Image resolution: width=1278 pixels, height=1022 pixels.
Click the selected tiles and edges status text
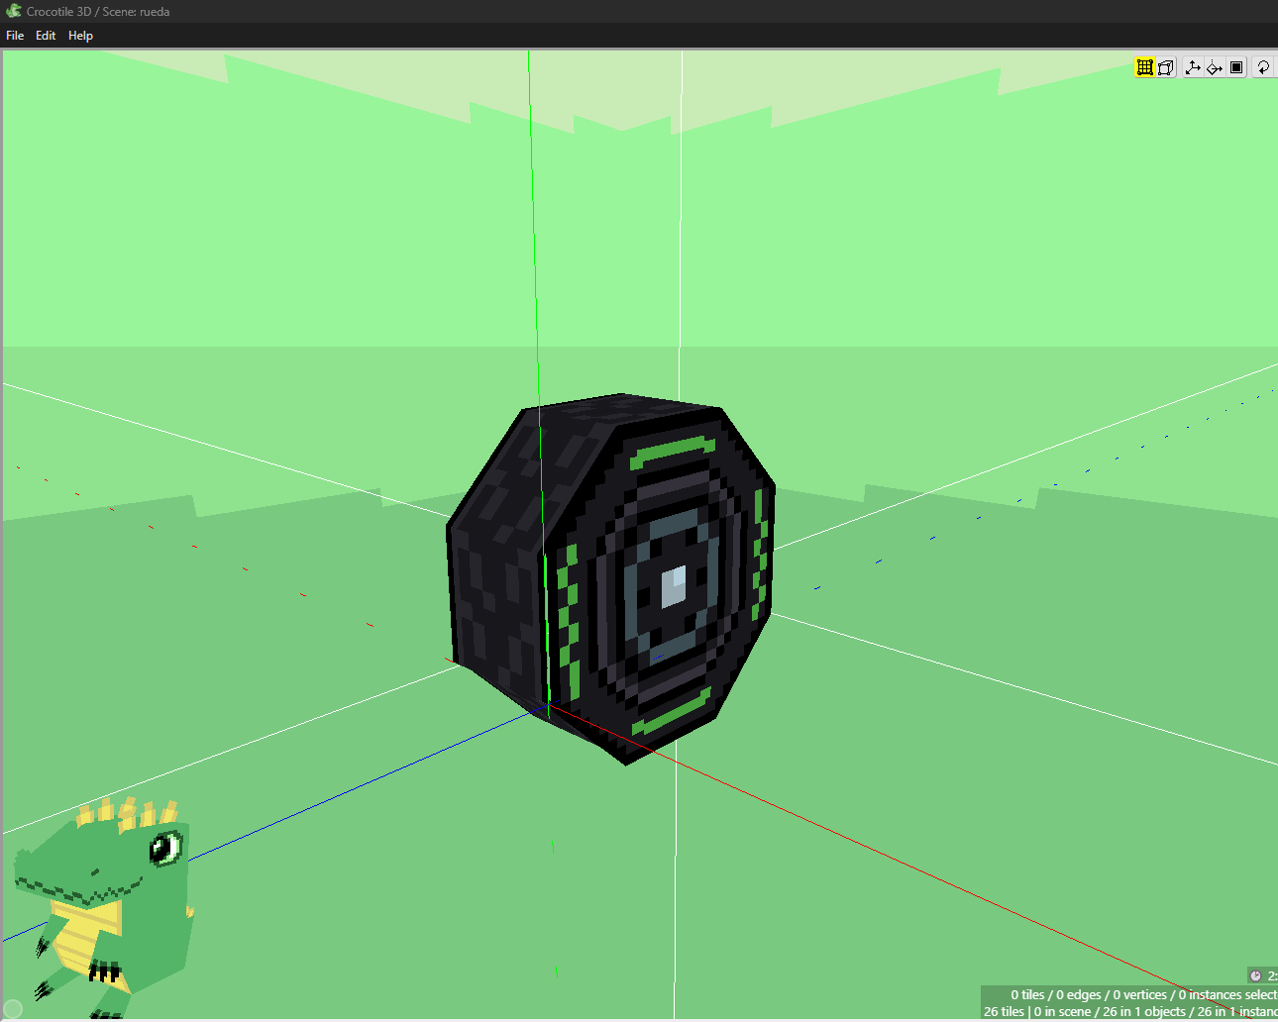click(x=1139, y=994)
